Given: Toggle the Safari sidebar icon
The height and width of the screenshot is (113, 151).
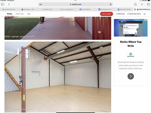Looking at the screenshot, I should click(3, 4).
